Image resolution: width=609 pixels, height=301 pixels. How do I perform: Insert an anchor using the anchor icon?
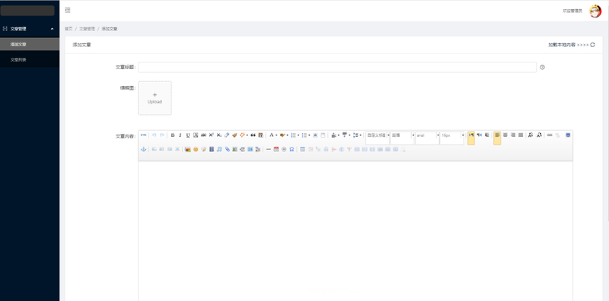click(x=143, y=149)
